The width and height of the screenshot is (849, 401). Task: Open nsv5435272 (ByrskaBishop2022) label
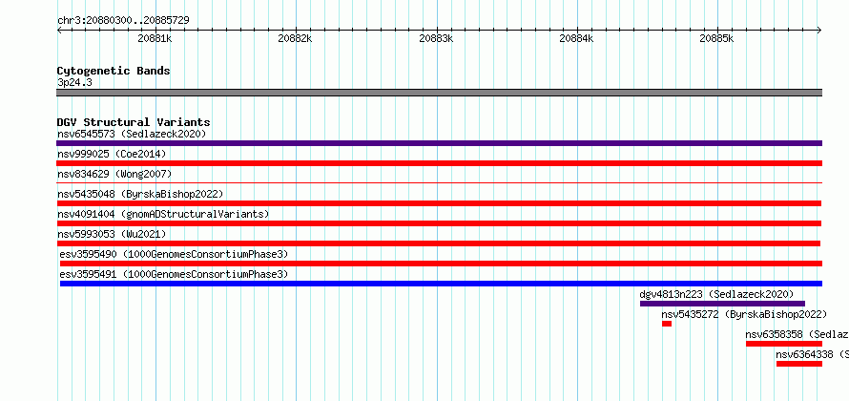click(x=744, y=314)
